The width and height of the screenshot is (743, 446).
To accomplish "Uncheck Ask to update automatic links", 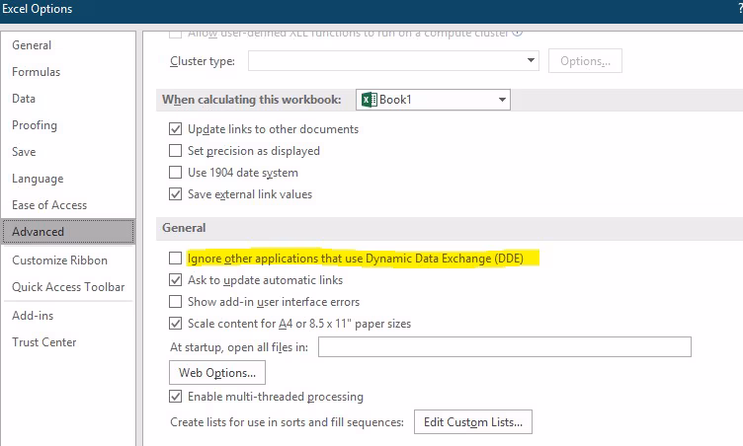I will click(176, 280).
